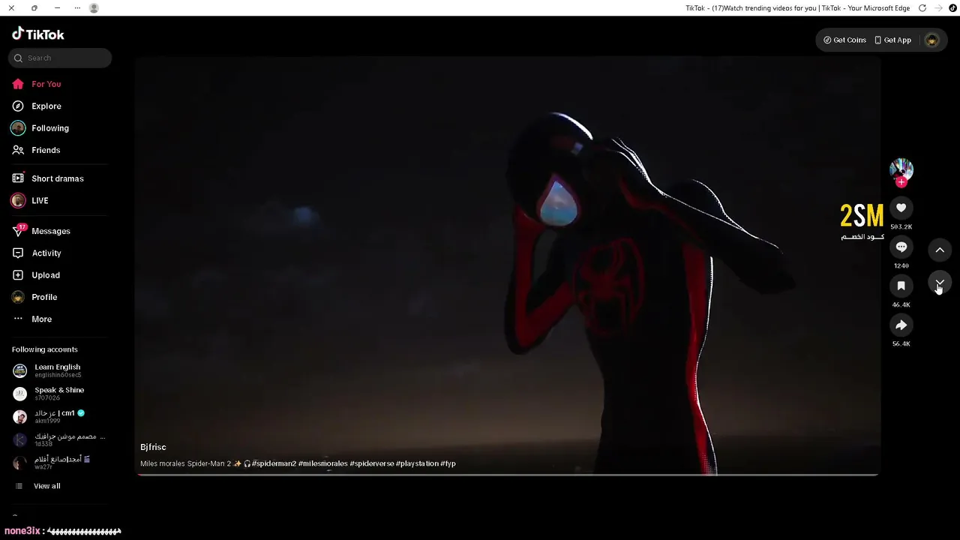Click the Get App button

[892, 40]
